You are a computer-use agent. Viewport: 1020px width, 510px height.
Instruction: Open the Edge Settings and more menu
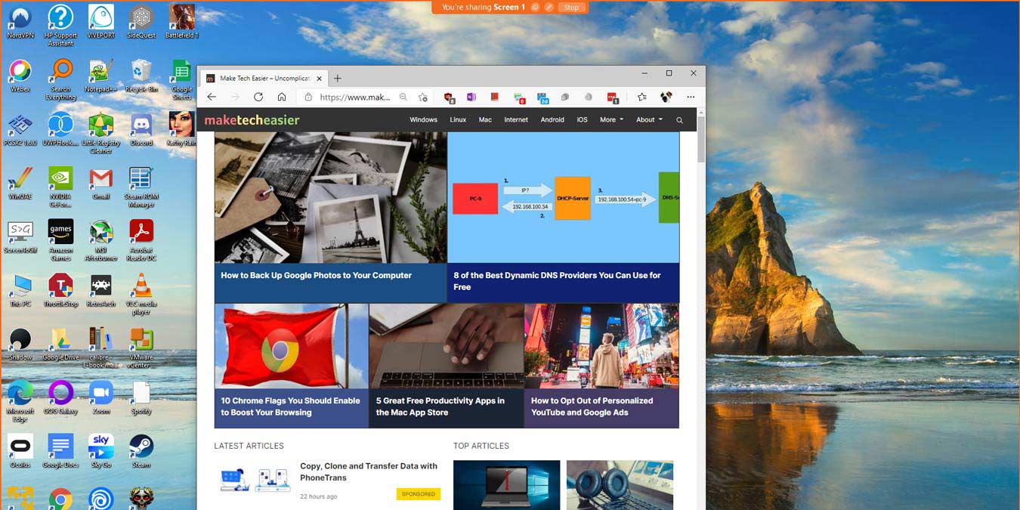pyautogui.click(x=691, y=97)
